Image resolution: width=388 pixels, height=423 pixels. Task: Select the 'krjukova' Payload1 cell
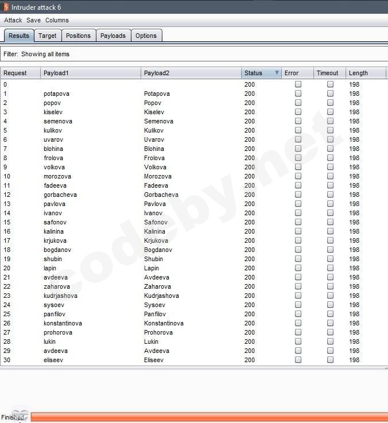coord(55,240)
